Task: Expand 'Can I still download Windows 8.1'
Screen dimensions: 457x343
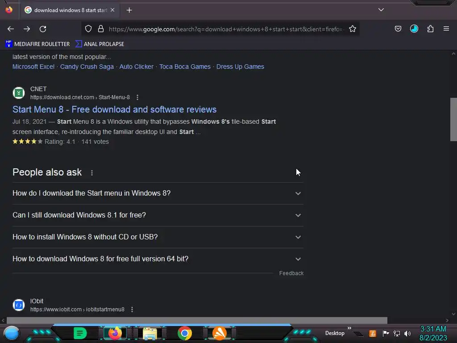Action: [x=158, y=215]
